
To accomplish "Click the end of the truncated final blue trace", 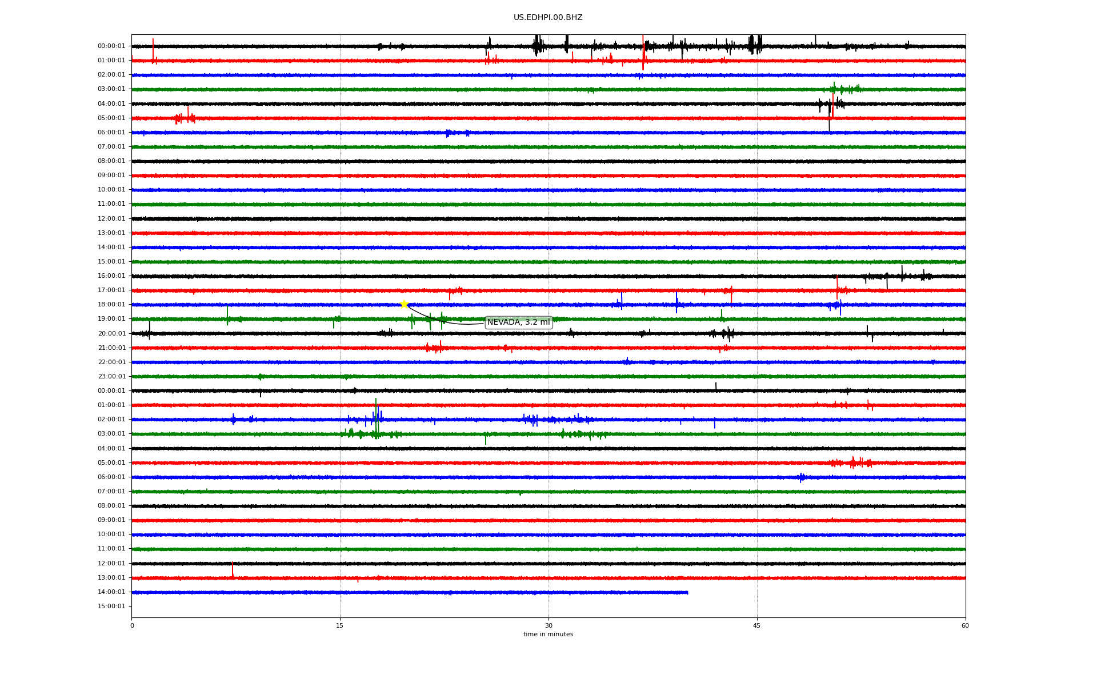I will pos(687,592).
